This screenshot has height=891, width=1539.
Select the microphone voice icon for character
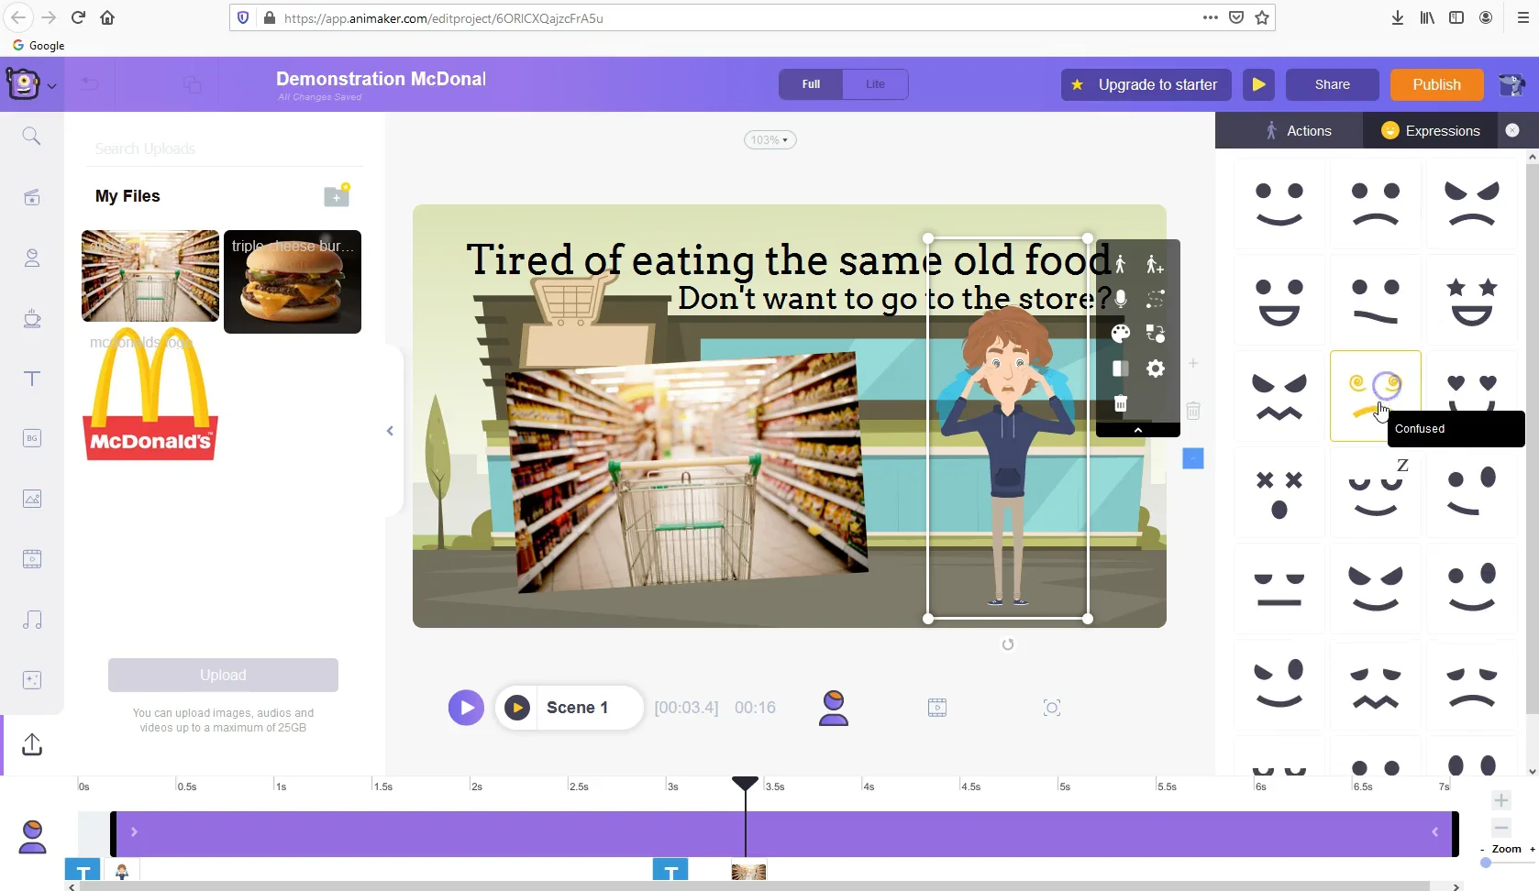point(1119,299)
